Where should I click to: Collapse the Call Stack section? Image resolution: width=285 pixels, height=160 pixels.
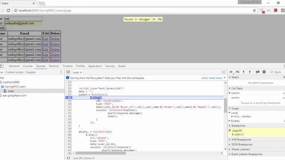[230, 88]
